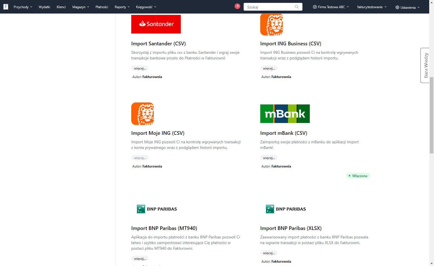Screen dimensions: 434x266
Task: Click the Szukaj search field
Action: [x=273, y=7]
